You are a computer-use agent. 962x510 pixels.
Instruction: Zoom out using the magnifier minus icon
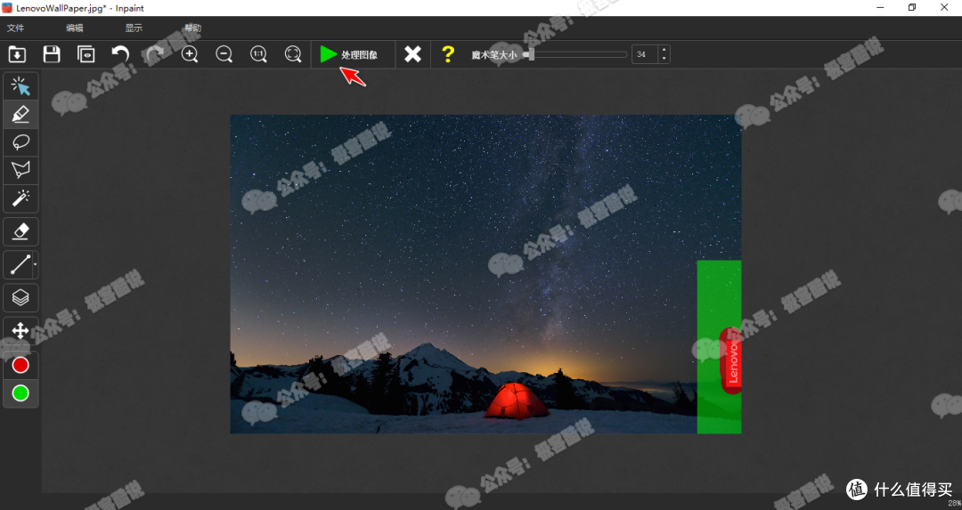coord(224,54)
